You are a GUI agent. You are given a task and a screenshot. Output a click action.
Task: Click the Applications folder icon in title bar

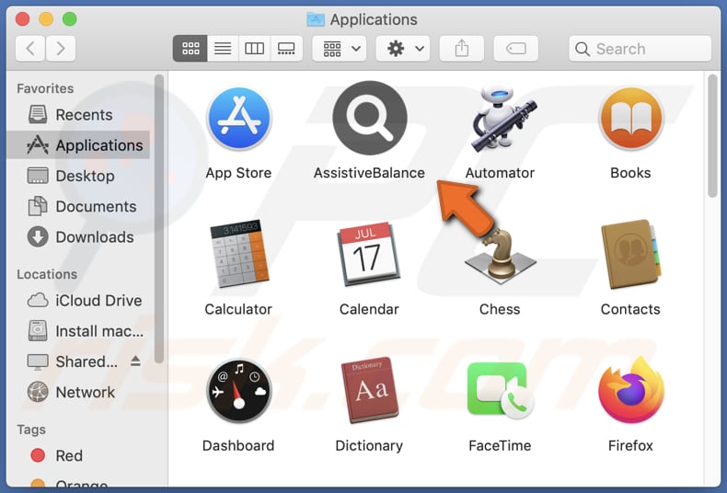pos(316,19)
